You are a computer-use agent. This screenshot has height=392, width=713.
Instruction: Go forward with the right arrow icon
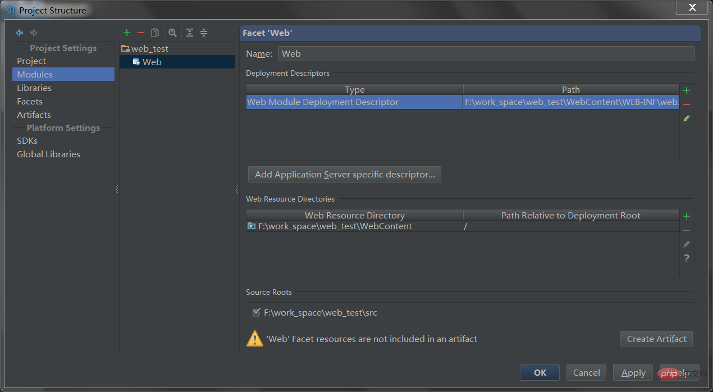click(x=34, y=33)
